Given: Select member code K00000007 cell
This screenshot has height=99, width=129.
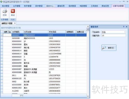Looking at the screenshot, I should pyautogui.click(x=18, y=48).
